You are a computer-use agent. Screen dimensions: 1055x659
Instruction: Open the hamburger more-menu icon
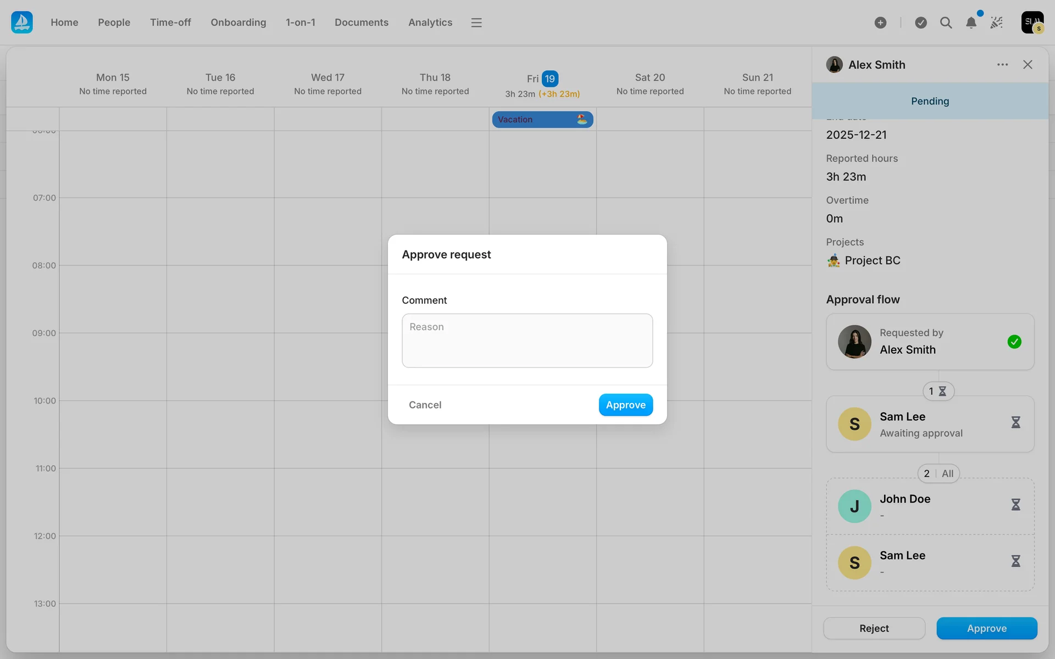(x=476, y=23)
